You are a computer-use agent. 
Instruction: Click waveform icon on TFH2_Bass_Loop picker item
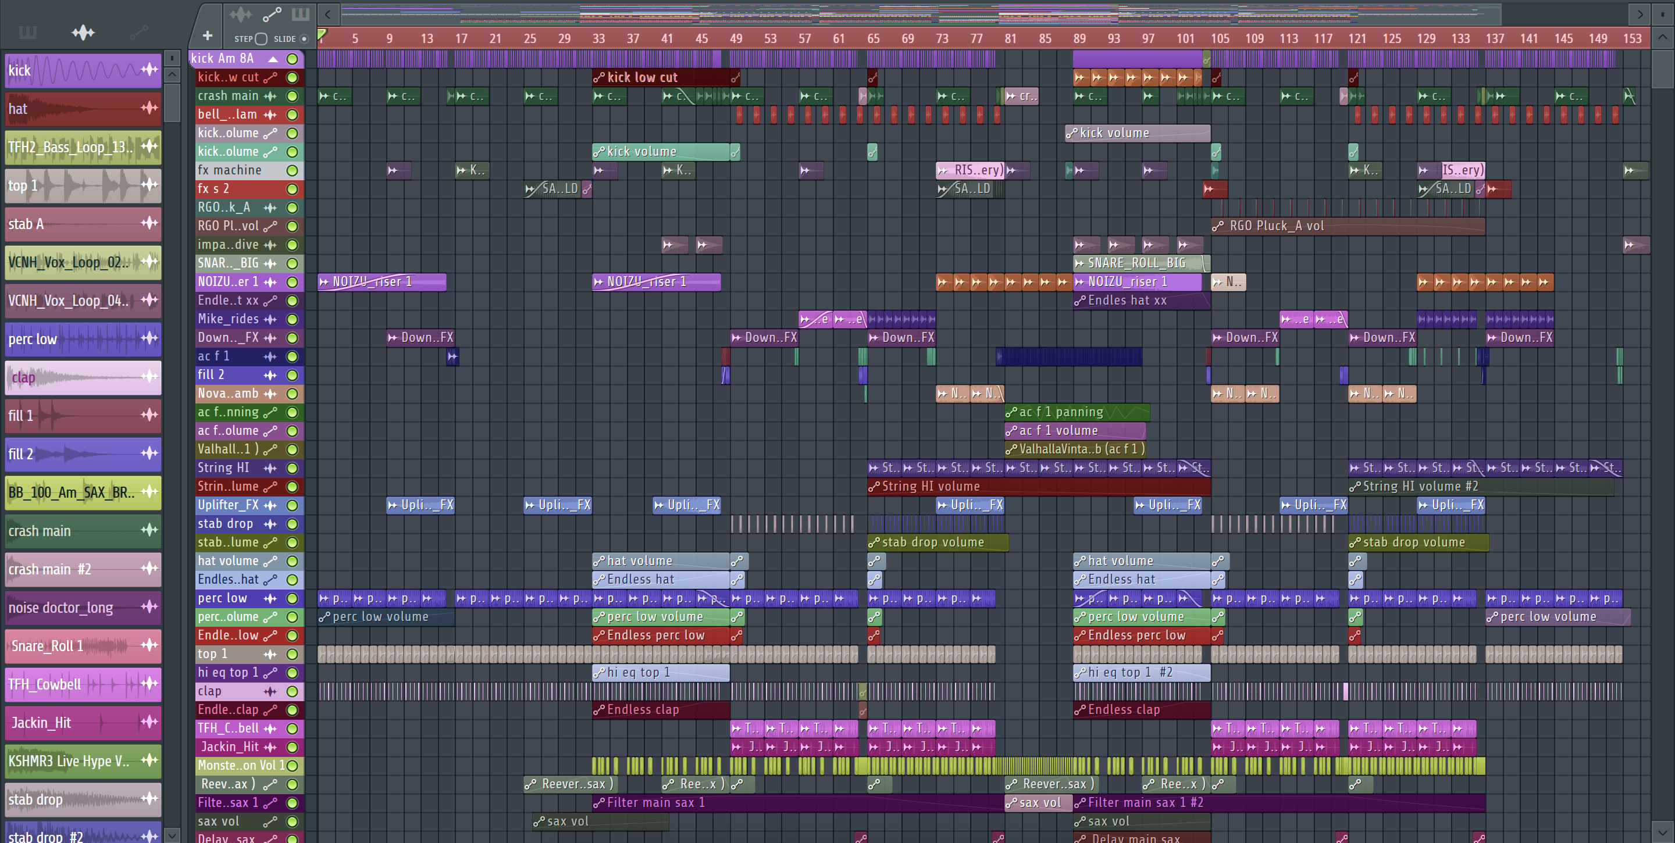pos(149,145)
